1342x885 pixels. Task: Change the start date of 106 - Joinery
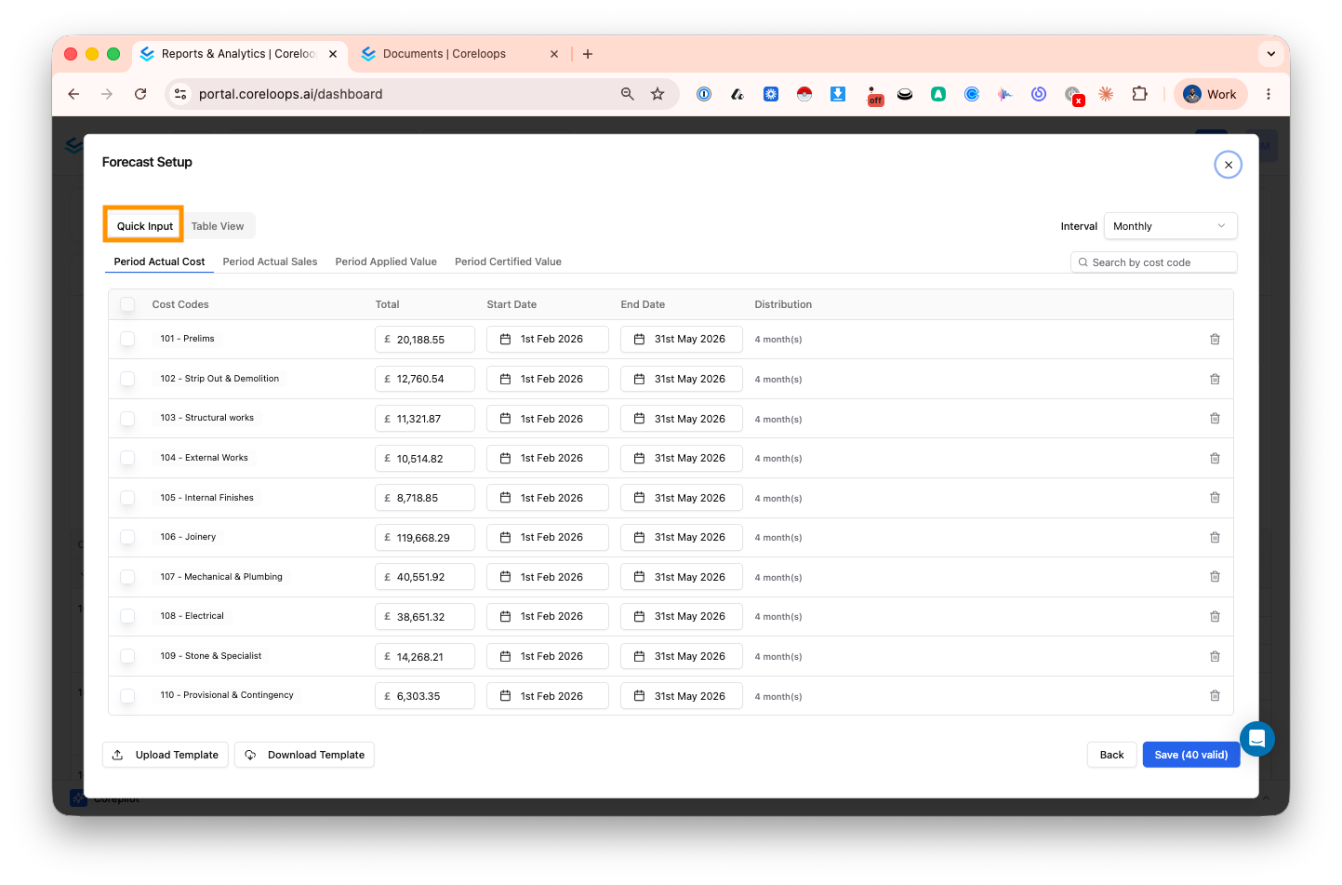click(x=547, y=538)
